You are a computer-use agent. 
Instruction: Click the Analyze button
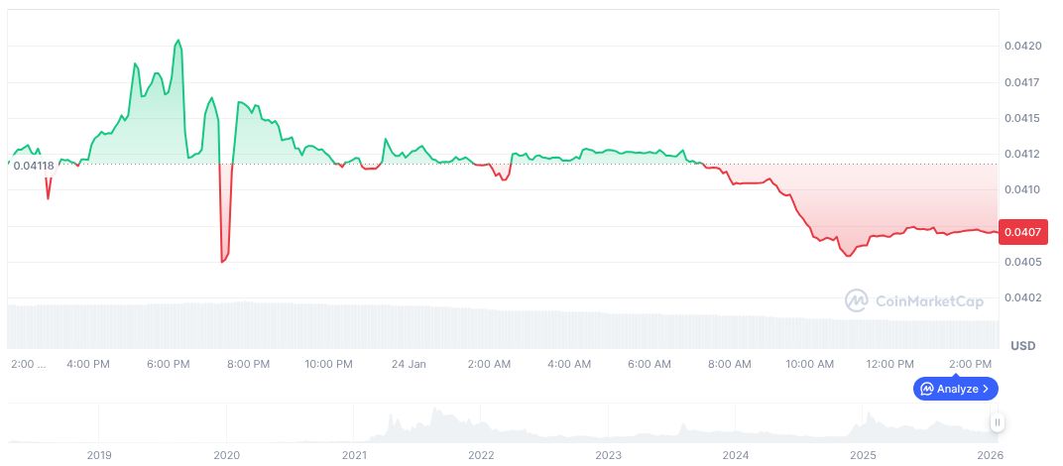(x=955, y=389)
